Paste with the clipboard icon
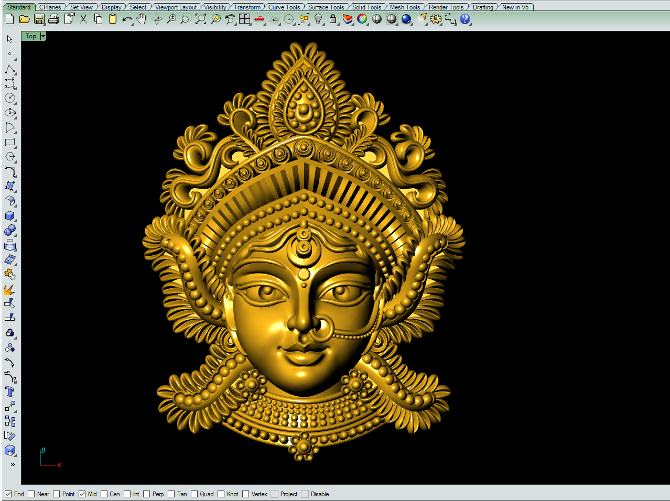This screenshot has width=670, height=501. [113, 19]
